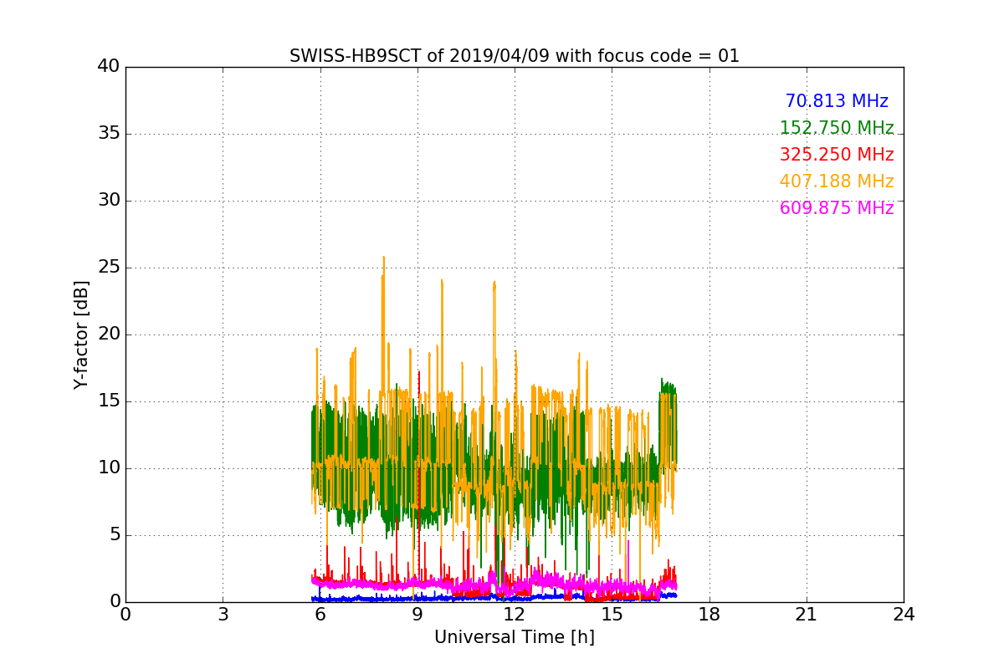Image resolution: width=1004 pixels, height=669 pixels.
Task: Click the red spike at 9 hours
Action: click(x=418, y=375)
